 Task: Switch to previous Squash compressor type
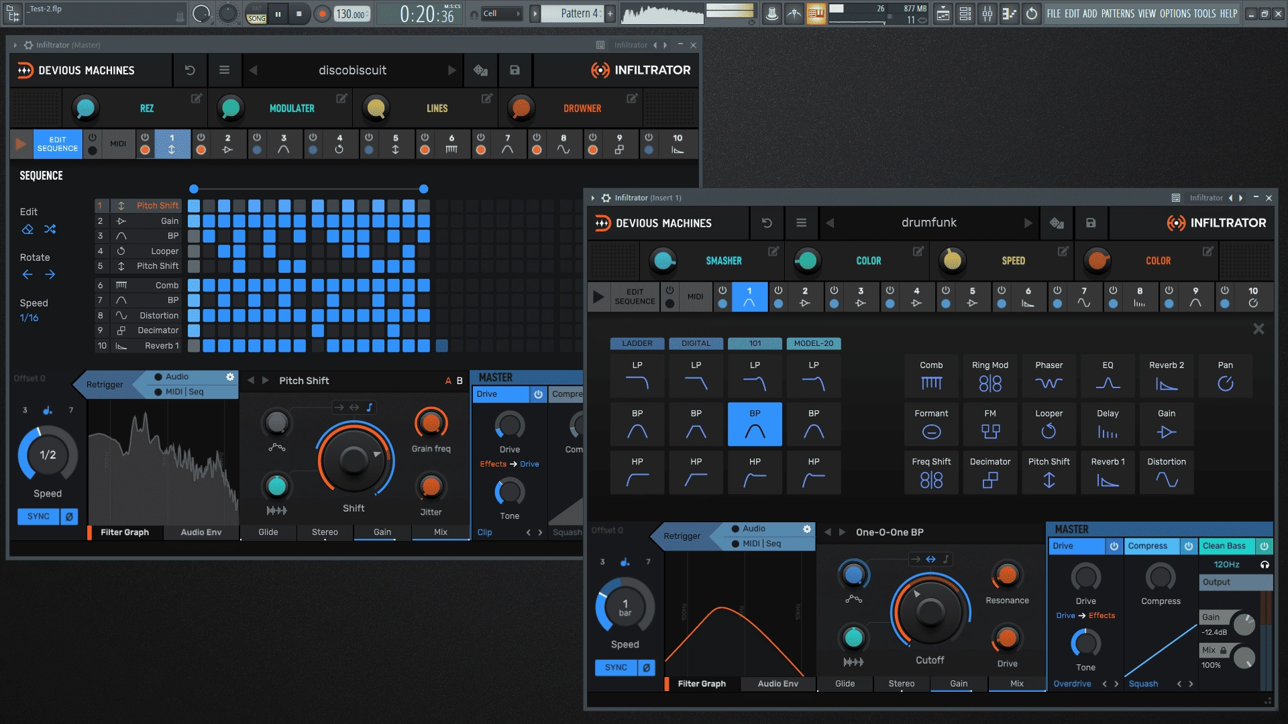point(1179,684)
